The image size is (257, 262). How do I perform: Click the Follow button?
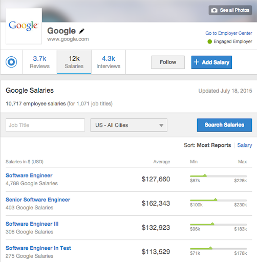pyautogui.click(x=168, y=62)
